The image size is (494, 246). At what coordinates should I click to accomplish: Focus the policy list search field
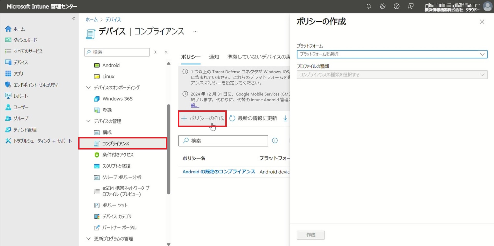tap(223, 141)
